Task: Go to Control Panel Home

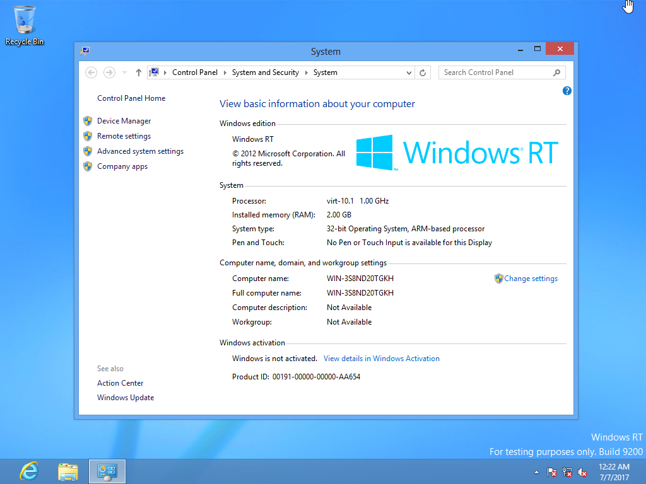Action: point(131,98)
